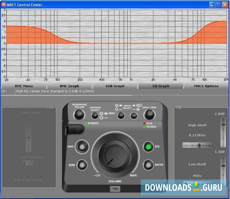Select the EQ Graph tab
This screenshot has height=199, width=230.
click(161, 86)
